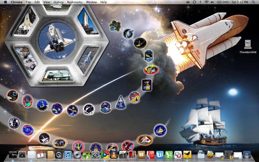
Task: Restore the minimized white window from Dock
Action: tap(238, 155)
